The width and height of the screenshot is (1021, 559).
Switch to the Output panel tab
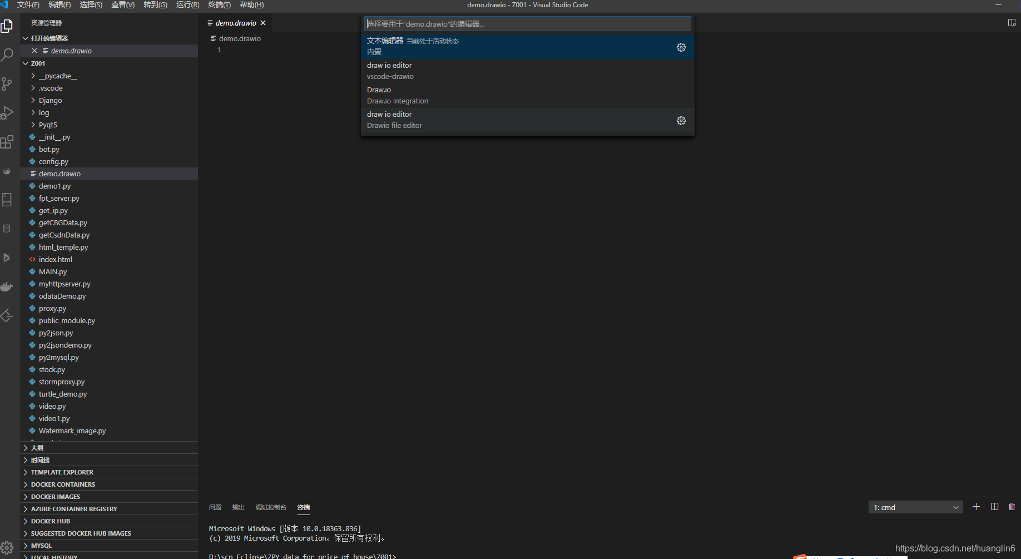[239, 507]
